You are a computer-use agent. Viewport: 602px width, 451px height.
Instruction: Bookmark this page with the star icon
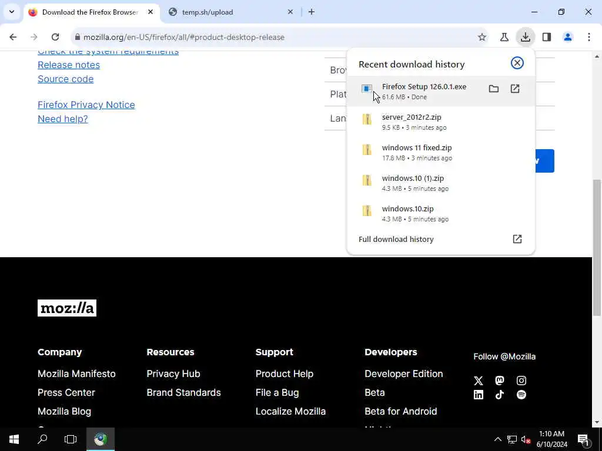[482, 37]
